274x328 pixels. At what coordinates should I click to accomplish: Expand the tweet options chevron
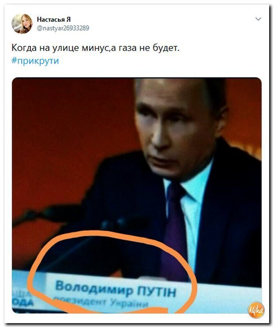coord(258,19)
